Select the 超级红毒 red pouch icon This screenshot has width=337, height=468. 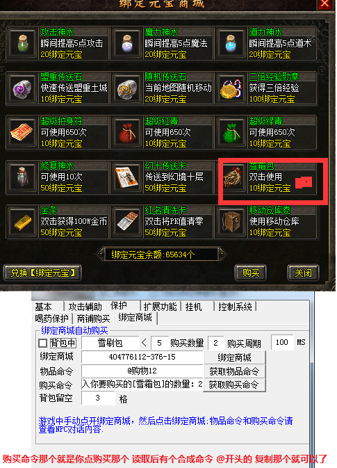point(127,133)
